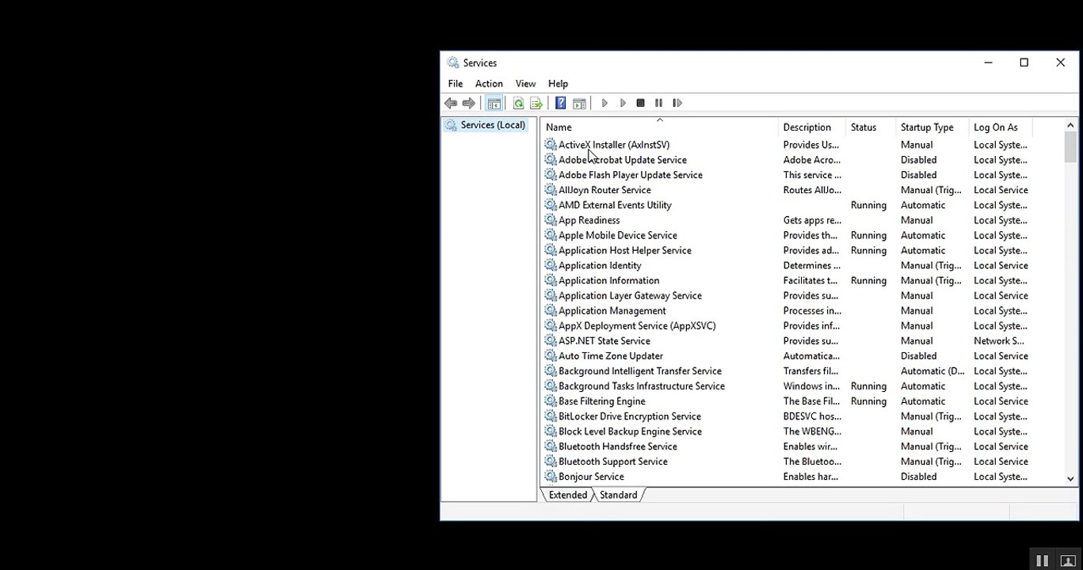
Task: Click the Export List toolbar icon
Action: [536, 103]
